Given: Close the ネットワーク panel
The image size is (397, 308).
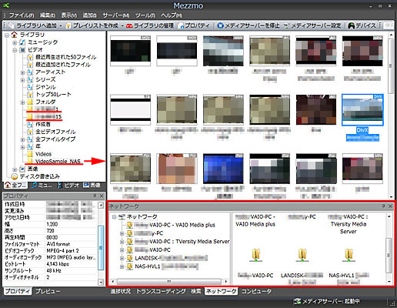Looking at the screenshot, I should point(390,206).
